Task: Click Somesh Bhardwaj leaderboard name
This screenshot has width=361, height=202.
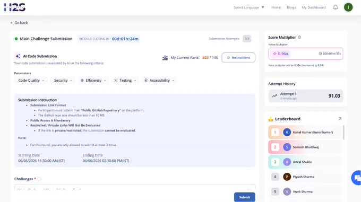Action: click(x=306, y=147)
